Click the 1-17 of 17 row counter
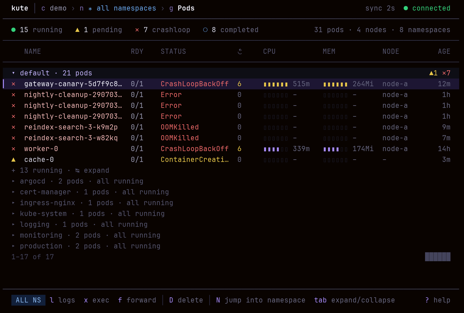 coord(33,257)
